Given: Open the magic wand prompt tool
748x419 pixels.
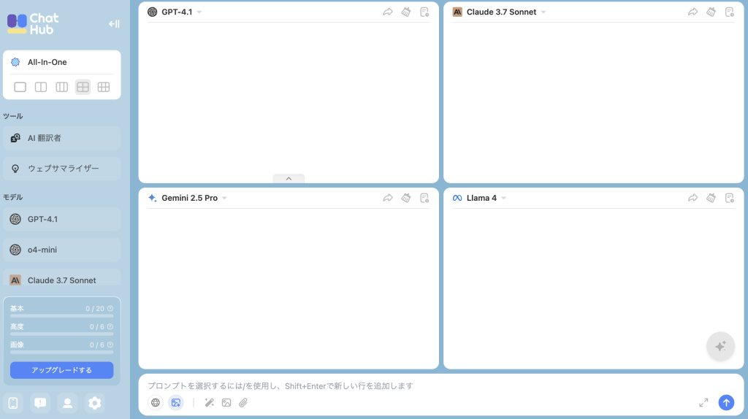Looking at the screenshot, I should 209,403.
